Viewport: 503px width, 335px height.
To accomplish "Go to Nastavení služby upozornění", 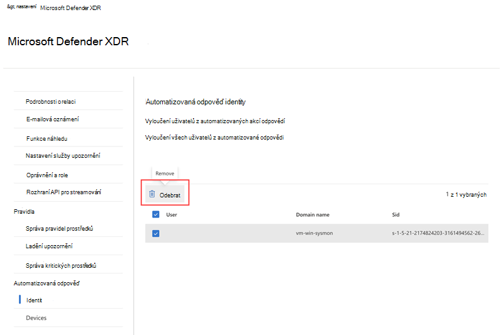I will coord(63,155).
